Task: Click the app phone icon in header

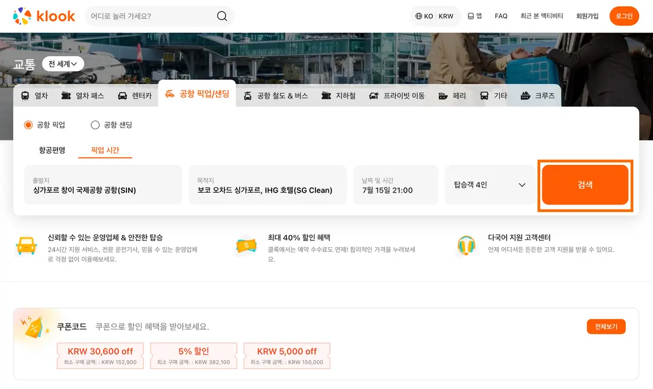Action: 470,16
